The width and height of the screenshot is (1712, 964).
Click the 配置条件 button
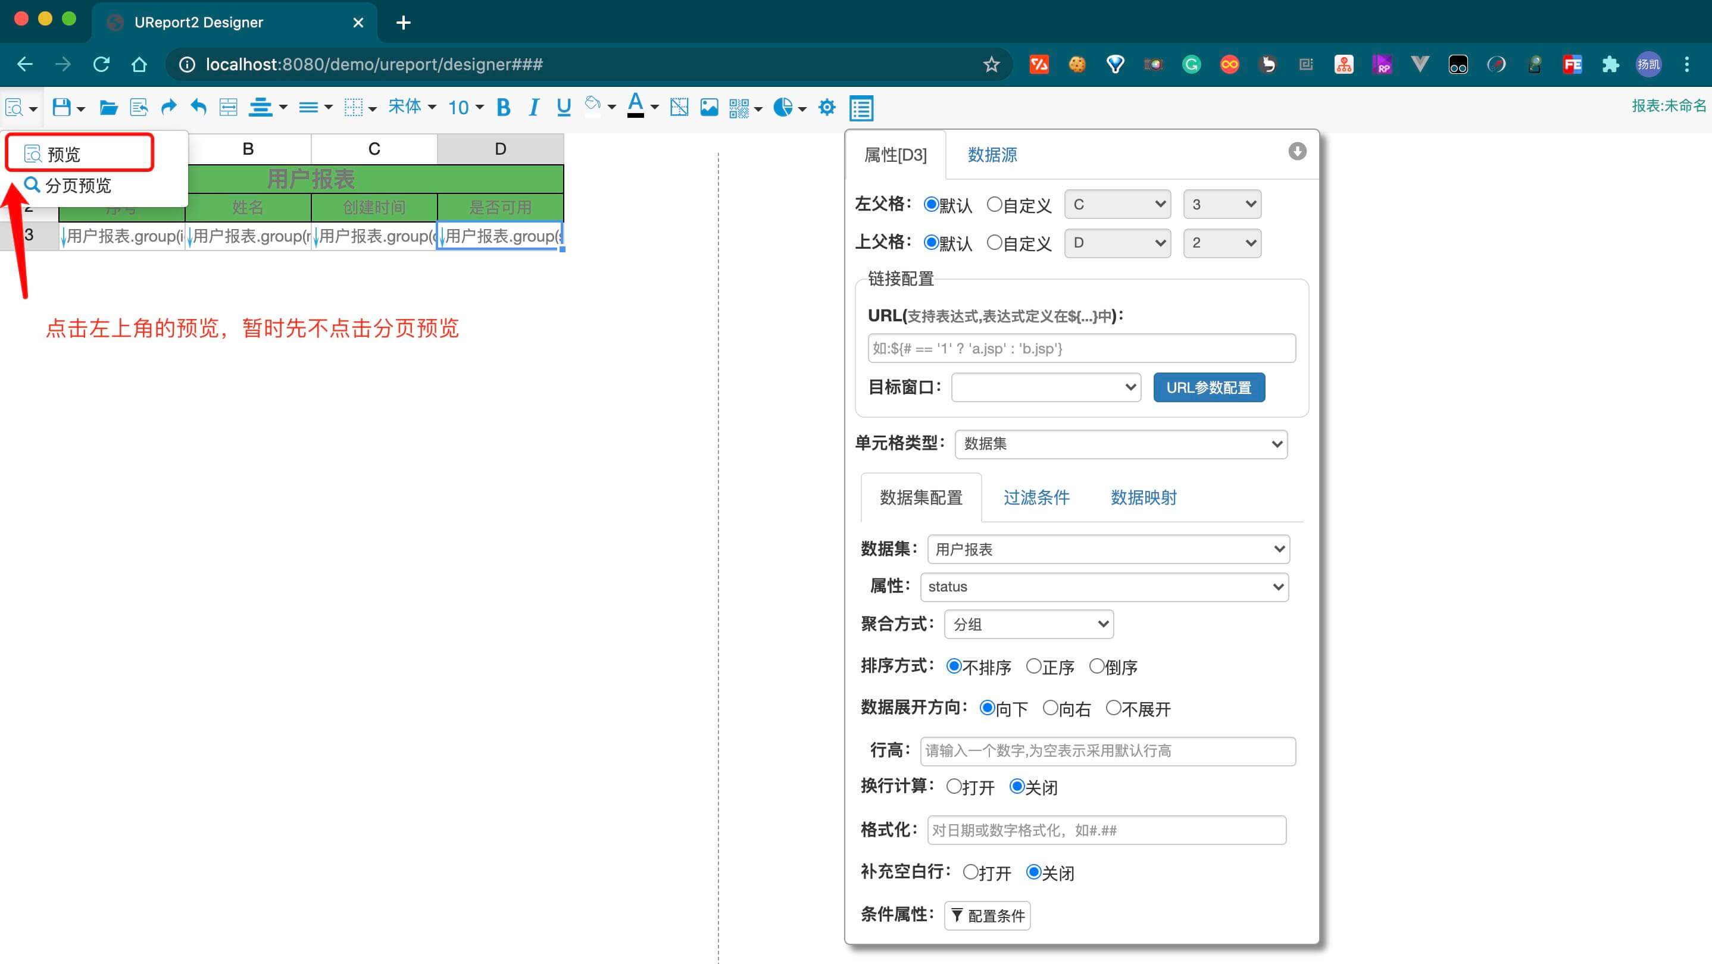tap(987, 915)
